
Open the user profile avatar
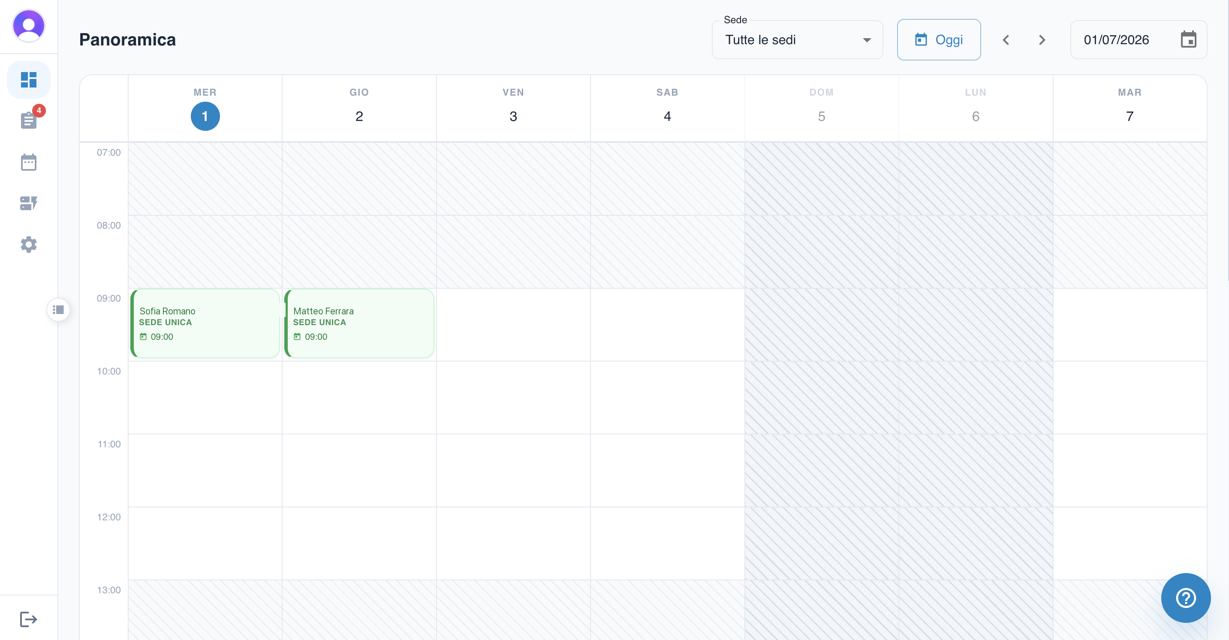[29, 26]
